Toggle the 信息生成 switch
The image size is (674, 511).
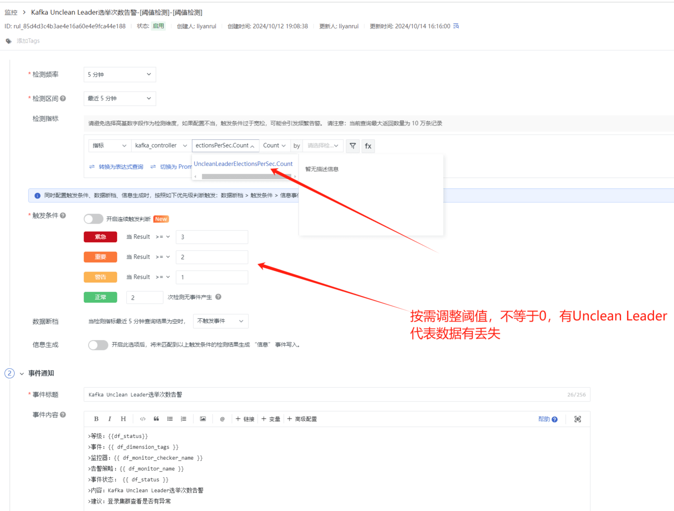(98, 345)
